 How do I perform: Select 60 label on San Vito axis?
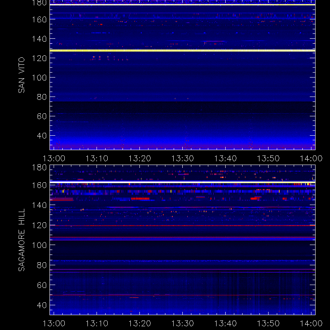pos(42,116)
